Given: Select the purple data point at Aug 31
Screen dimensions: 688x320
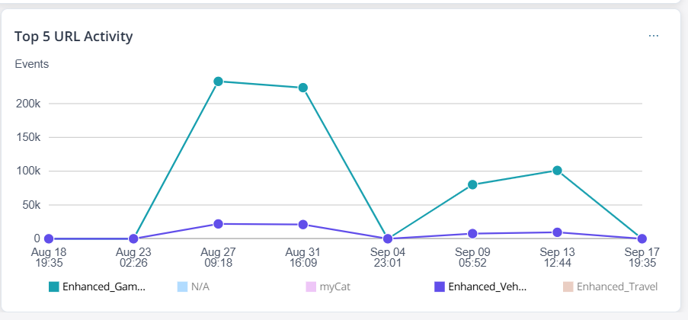Looking at the screenshot, I should coord(302,225).
